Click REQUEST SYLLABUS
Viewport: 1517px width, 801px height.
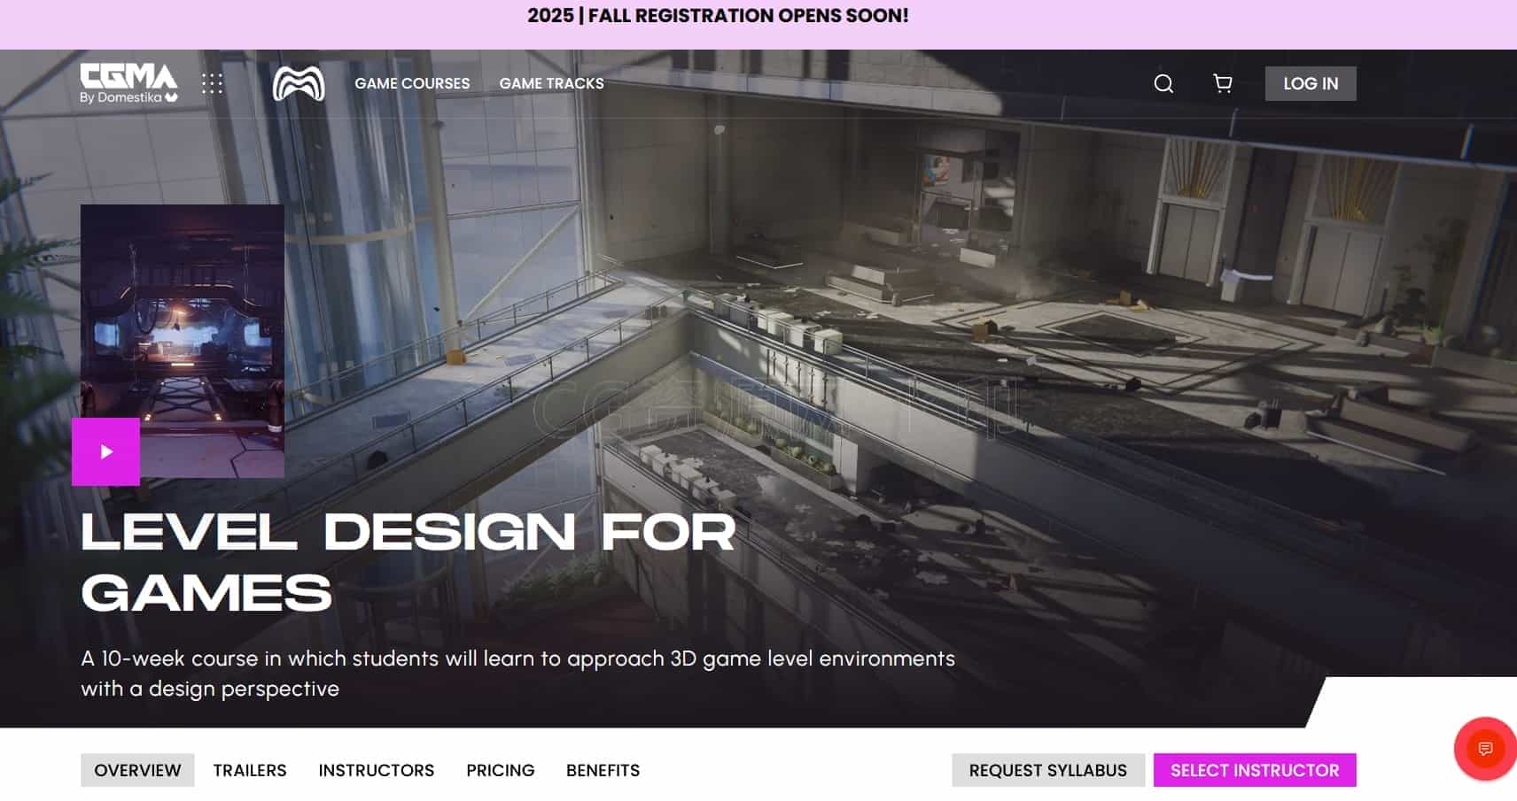(1046, 770)
